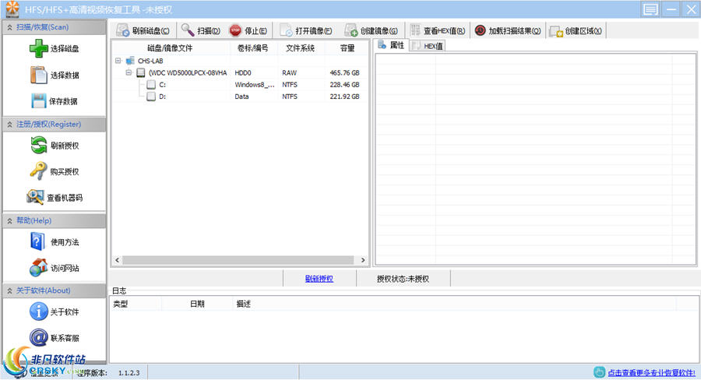Click the title bar menu list icon
Screen dimensions: 701x380
tap(650, 9)
